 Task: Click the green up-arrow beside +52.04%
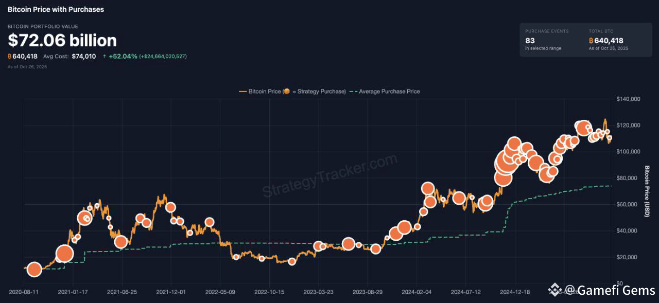point(105,57)
